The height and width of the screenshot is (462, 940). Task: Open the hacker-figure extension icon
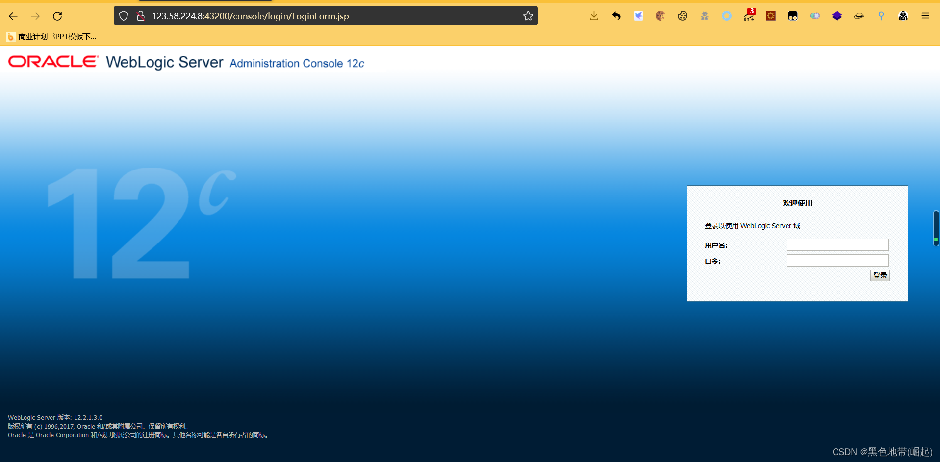coord(903,16)
